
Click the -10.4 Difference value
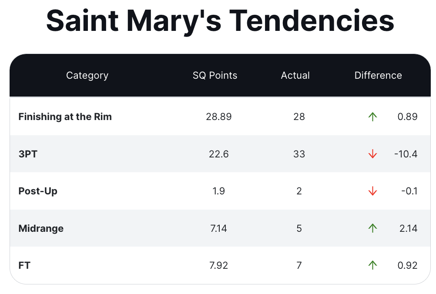pyautogui.click(x=406, y=154)
